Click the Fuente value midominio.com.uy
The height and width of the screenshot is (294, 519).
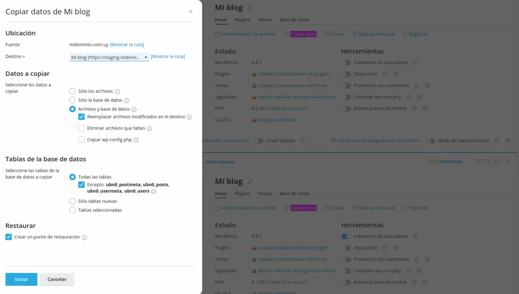89,45
